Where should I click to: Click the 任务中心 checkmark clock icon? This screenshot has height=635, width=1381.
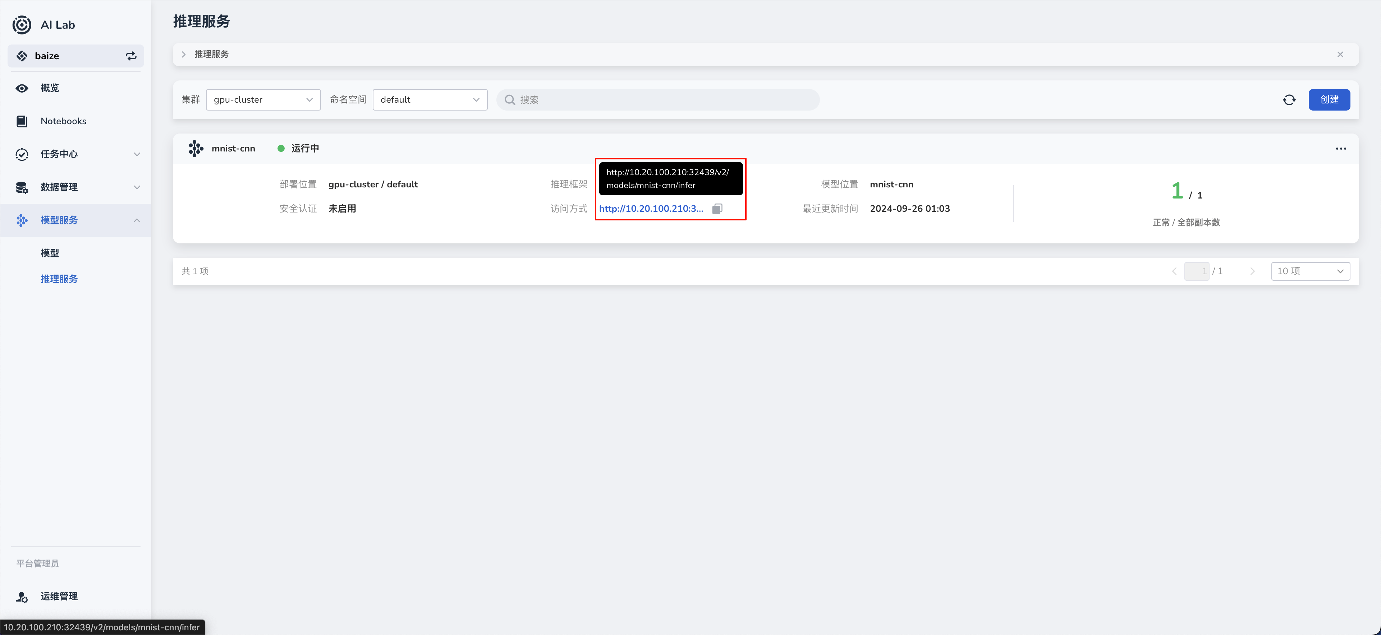tap(22, 155)
